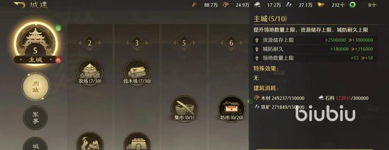Switch to the 军事 category tab
The image size is (389, 150).
(35, 118)
